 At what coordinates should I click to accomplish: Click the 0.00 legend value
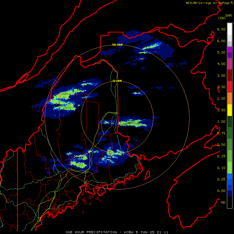click(x=221, y=191)
